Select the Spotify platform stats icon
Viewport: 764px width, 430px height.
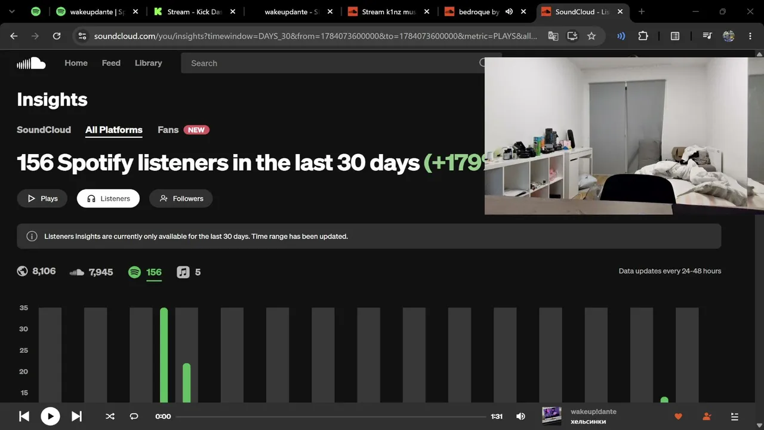[x=135, y=272]
